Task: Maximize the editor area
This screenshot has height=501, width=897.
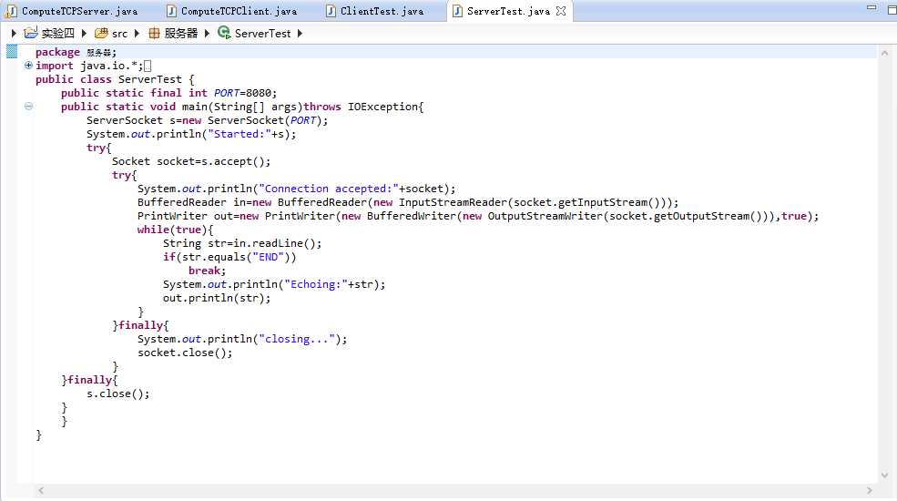Action: [x=892, y=10]
